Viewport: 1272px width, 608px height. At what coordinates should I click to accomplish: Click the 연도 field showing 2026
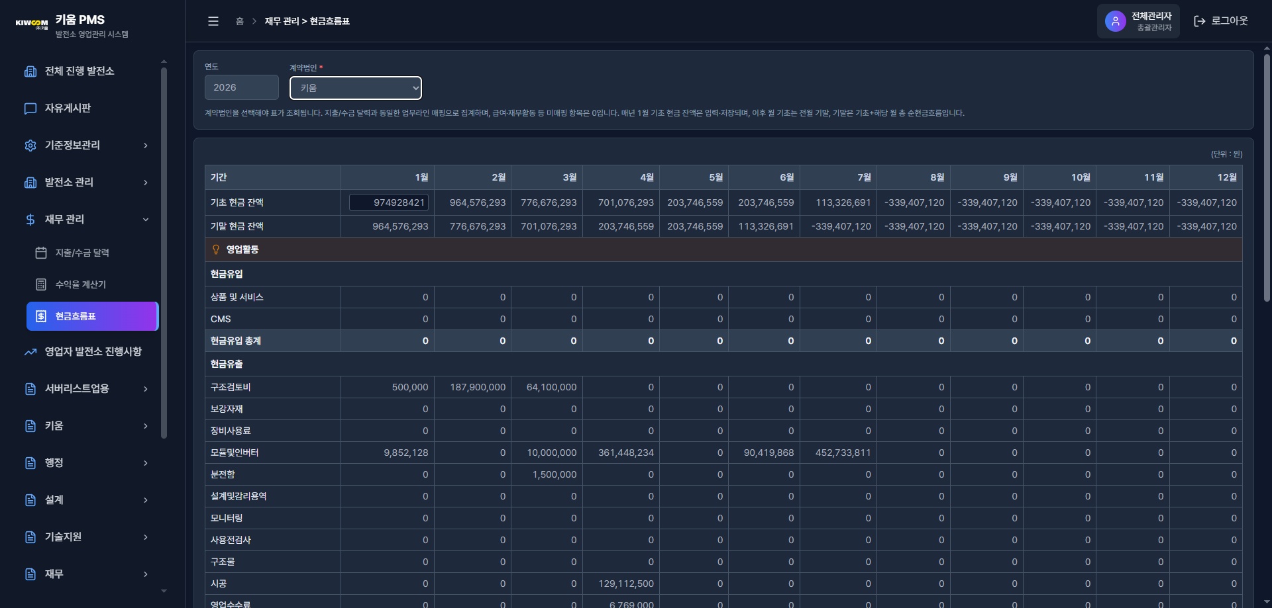click(241, 87)
